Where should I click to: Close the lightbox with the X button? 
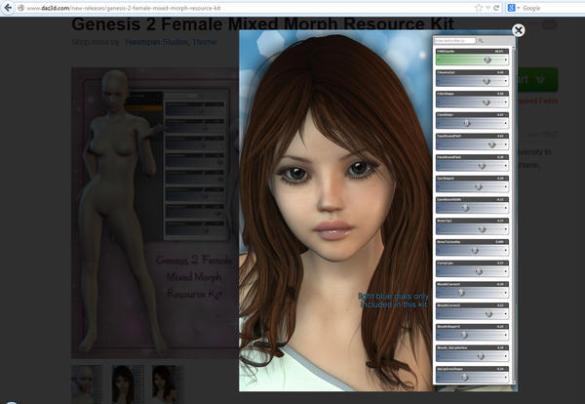tap(518, 30)
